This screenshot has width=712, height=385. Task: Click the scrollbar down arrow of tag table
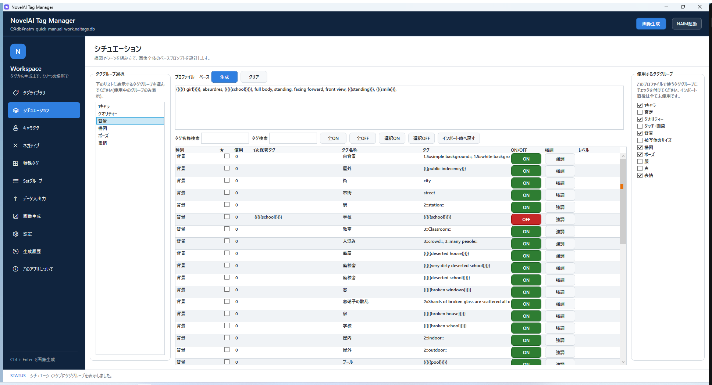[x=623, y=362]
